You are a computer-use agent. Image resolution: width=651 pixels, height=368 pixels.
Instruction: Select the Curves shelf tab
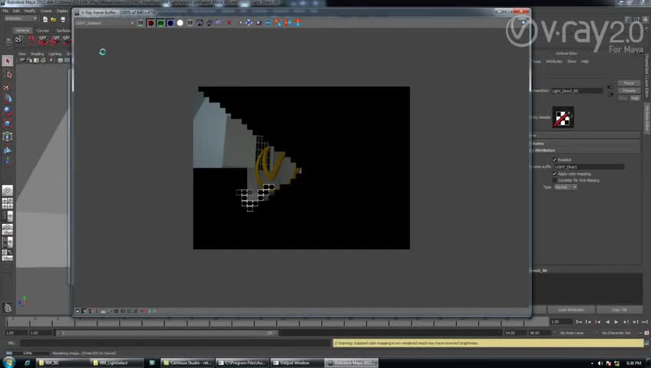pos(42,31)
